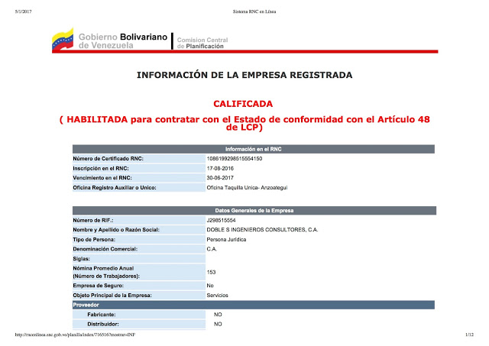Image resolution: width=489 pixels, height=346 pixels.
Task: Click the 'Oficina Registro Auxiliar o Unico:' label
Action: pyautogui.click(x=115, y=188)
